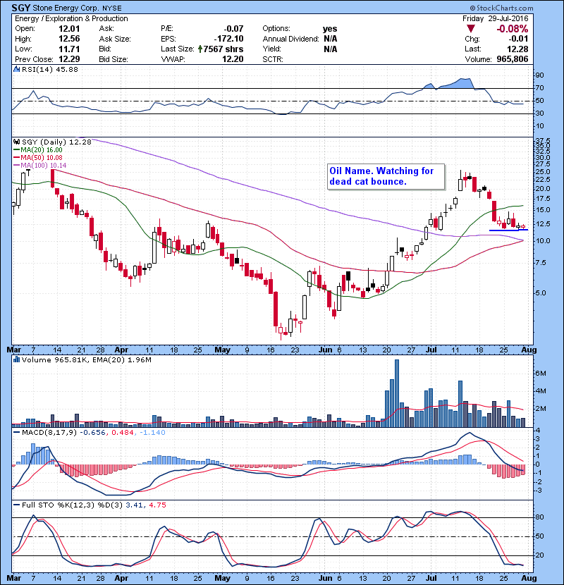Click the Stone Energy Corp. company name
Image resolution: width=564 pixels, height=585 pixels.
click(x=66, y=8)
